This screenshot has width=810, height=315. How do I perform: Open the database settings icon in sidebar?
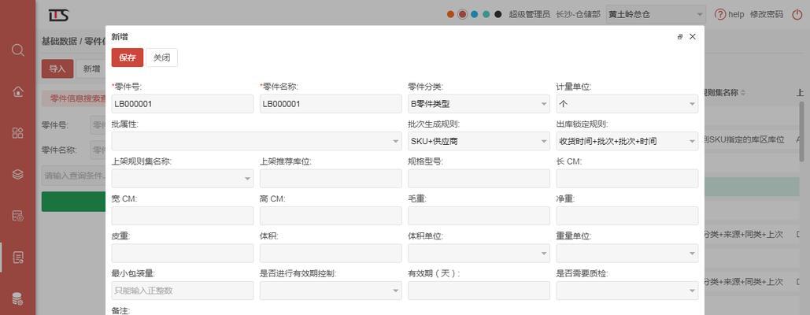pyautogui.click(x=17, y=216)
